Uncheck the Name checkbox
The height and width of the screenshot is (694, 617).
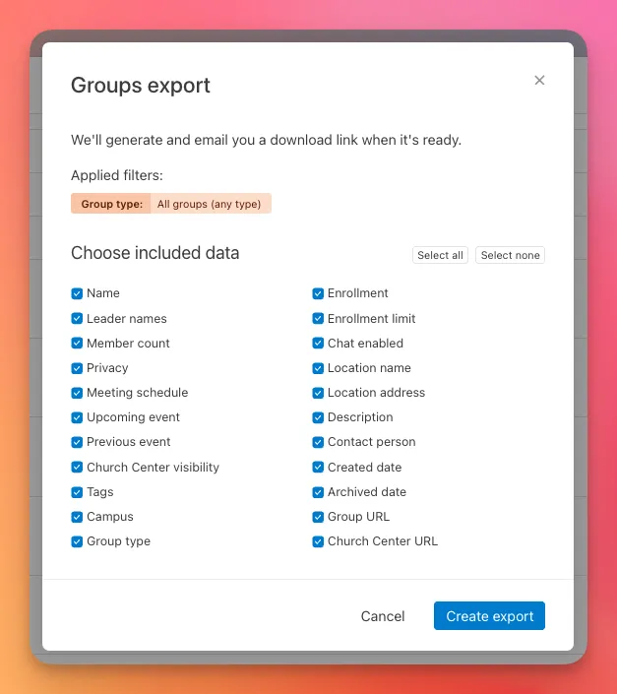(x=77, y=293)
